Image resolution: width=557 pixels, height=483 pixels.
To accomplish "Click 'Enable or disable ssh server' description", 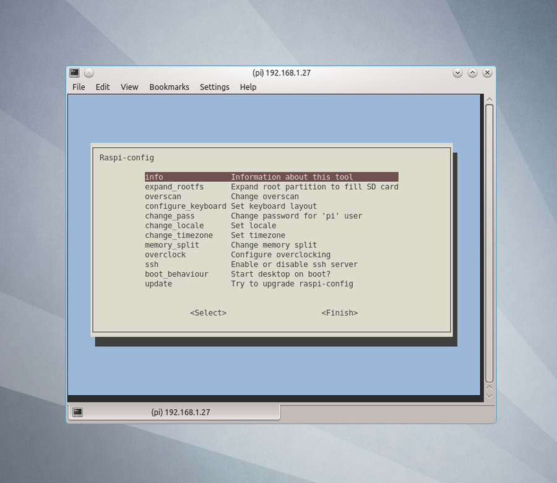I will tap(294, 265).
